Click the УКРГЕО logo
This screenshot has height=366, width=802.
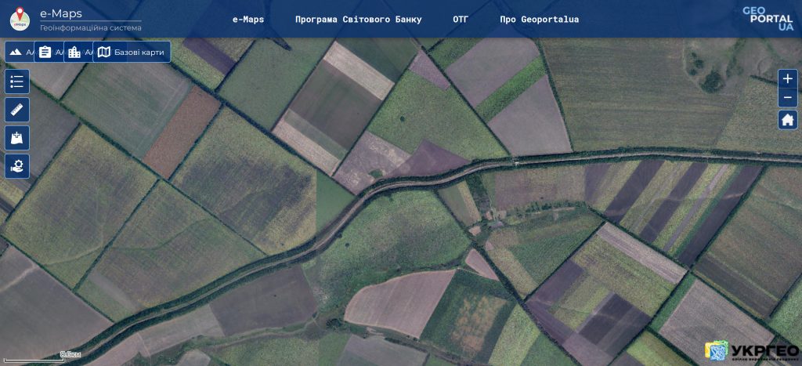751,351
